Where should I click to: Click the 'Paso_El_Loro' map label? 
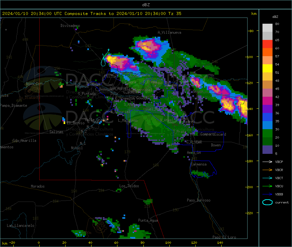(x=224, y=237)
